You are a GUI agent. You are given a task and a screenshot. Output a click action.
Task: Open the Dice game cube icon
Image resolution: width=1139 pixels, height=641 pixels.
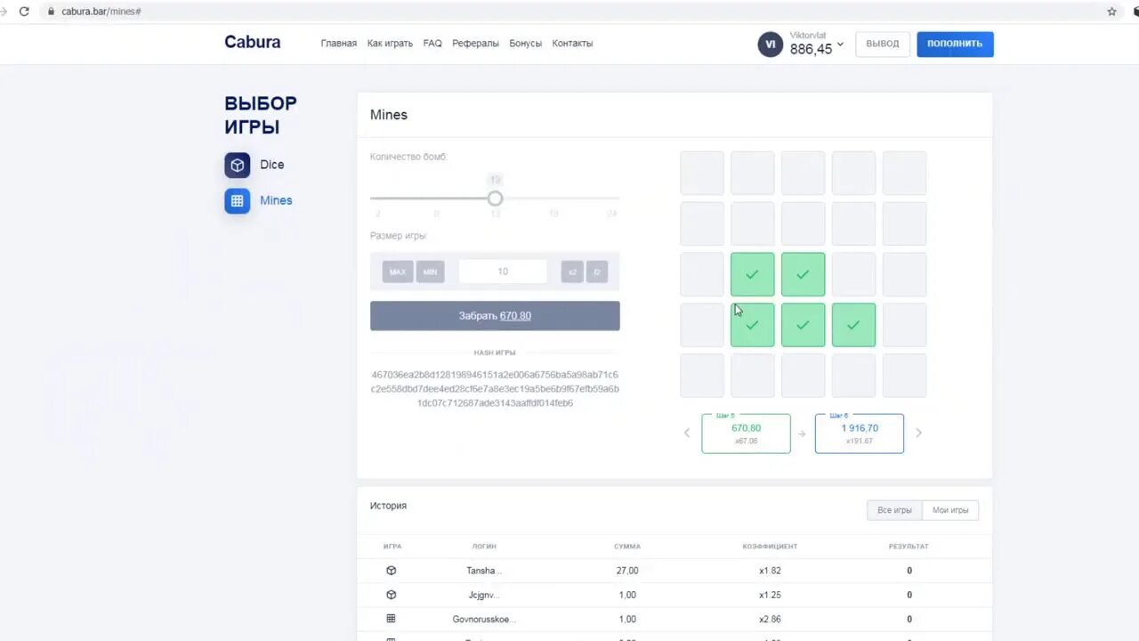tap(237, 165)
